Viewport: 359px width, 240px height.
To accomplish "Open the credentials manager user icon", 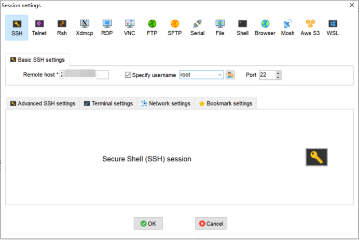I will 230,75.
